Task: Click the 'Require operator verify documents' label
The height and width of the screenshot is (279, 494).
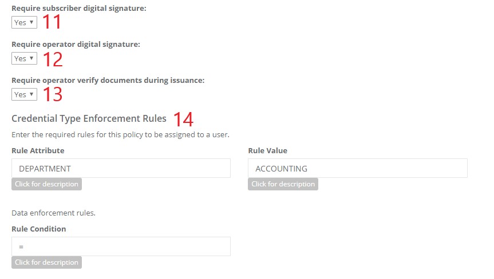Action: point(108,80)
